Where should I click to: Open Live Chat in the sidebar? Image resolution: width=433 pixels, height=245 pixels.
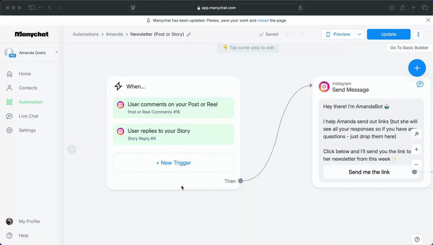pos(28,116)
